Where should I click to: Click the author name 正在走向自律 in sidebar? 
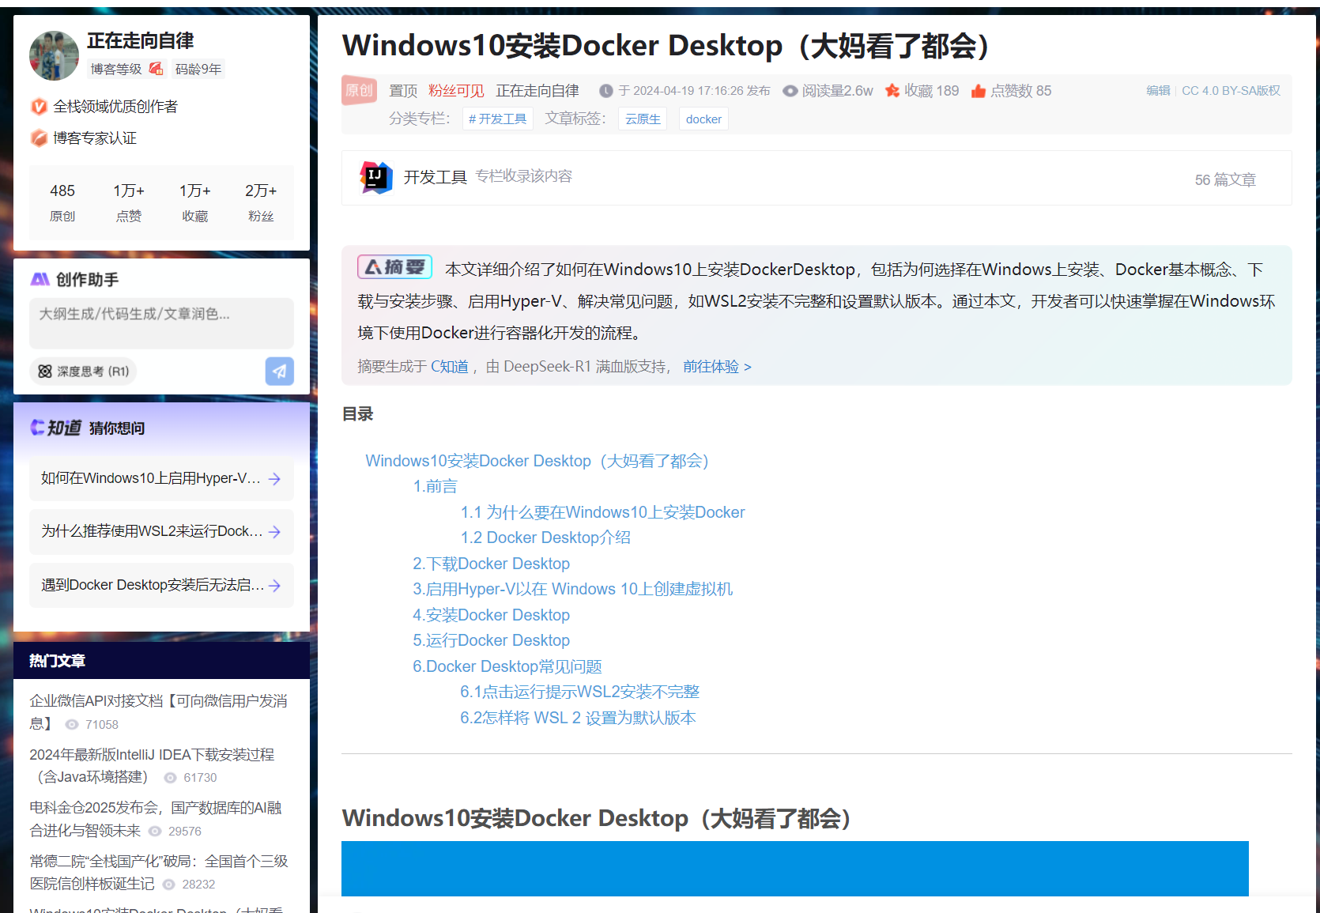pyautogui.click(x=141, y=41)
